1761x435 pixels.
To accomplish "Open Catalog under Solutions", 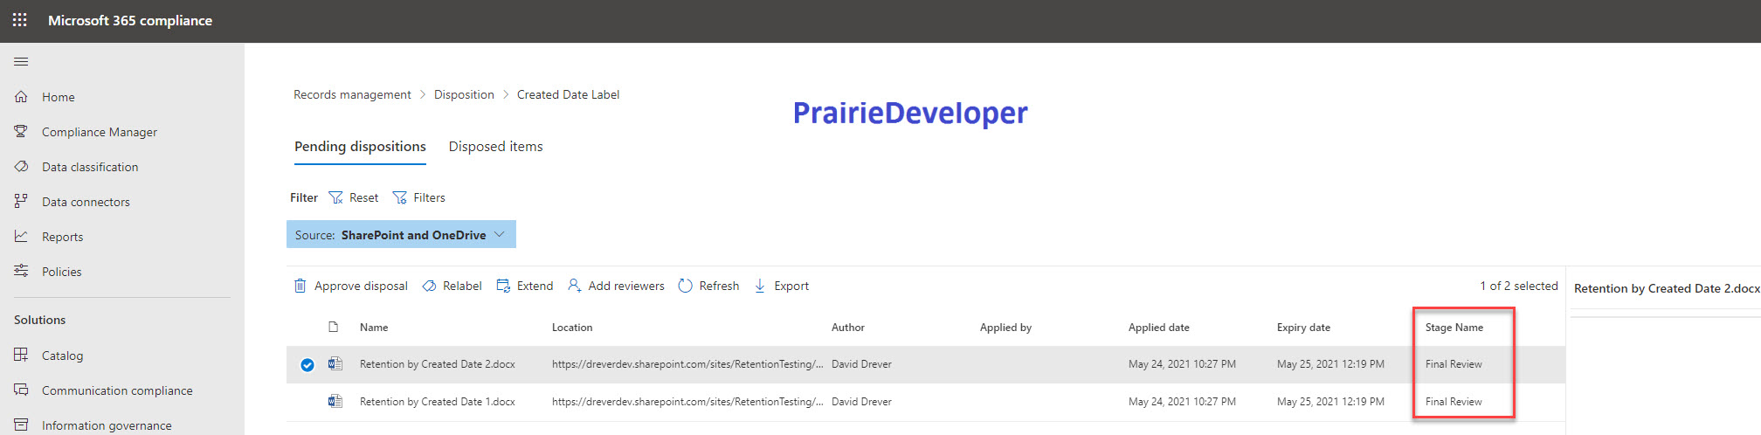I will (63, 356).
